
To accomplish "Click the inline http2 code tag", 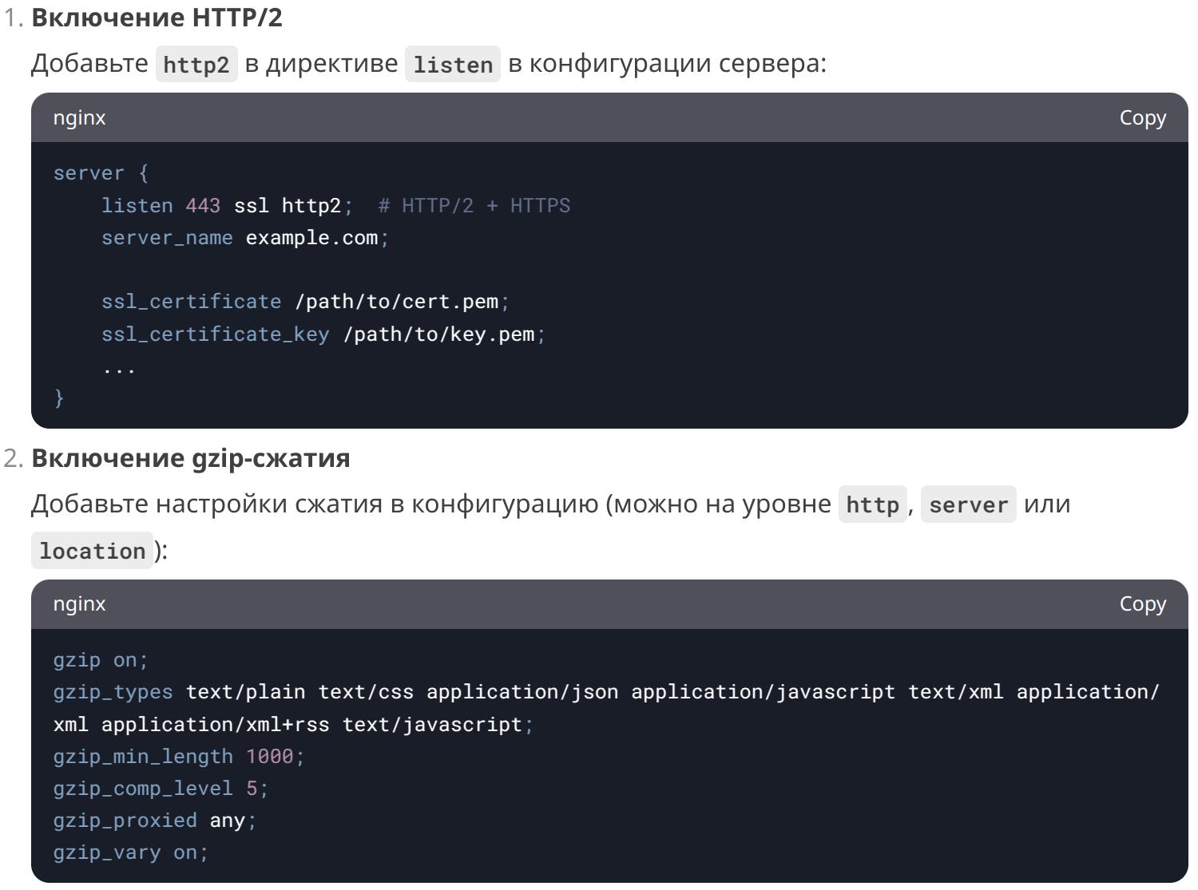I will pos(196,65).
